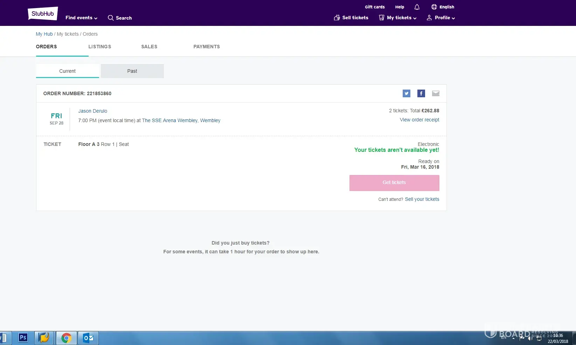Share order on Twitter
Viewport: 576px width, 345px height.
tap(406, 93)
